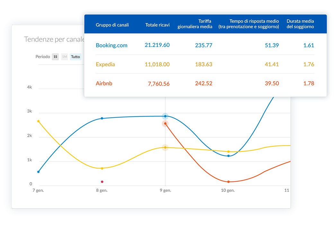The height and width of the screenshot is (228, 334).
Task: Click yellow data point on 9 gen.
Action: coord(165,148)
